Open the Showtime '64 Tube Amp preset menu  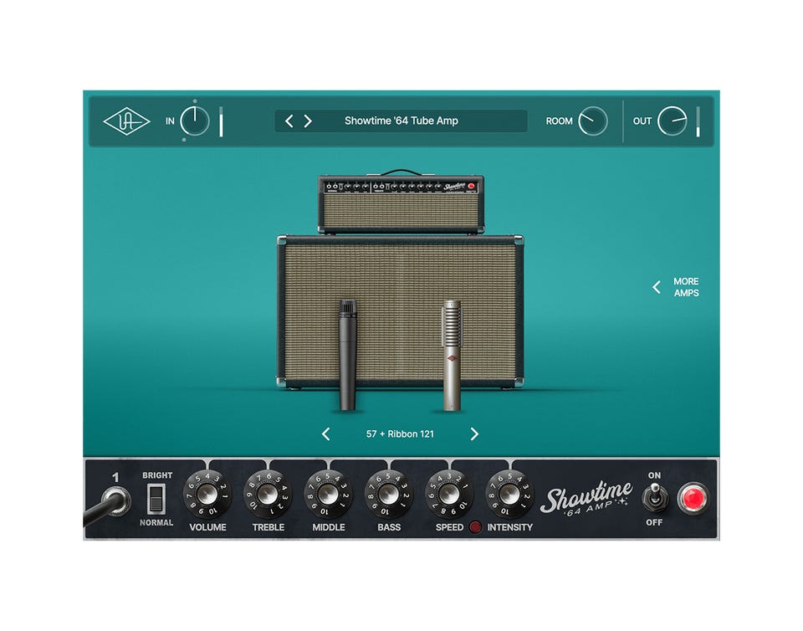[x=401, y=121]
